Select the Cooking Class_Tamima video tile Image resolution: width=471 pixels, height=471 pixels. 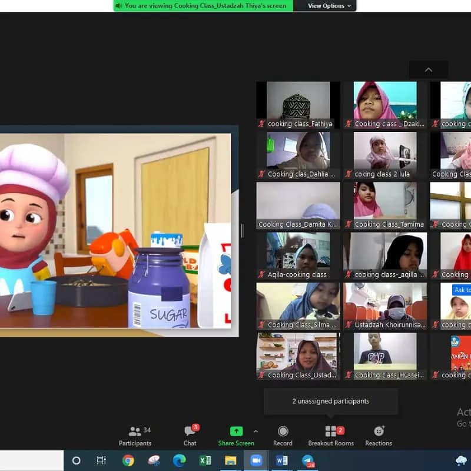click(x=385, y=205)
